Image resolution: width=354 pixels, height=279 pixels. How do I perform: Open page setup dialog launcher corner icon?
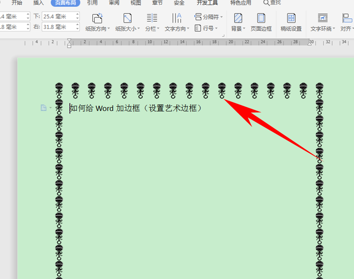click(x=223, y=36)
